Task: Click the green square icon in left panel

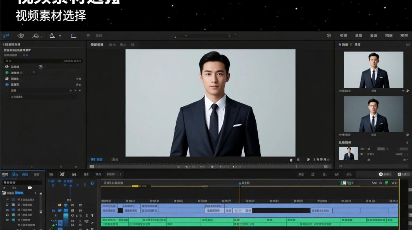Action: coord(7,73)
